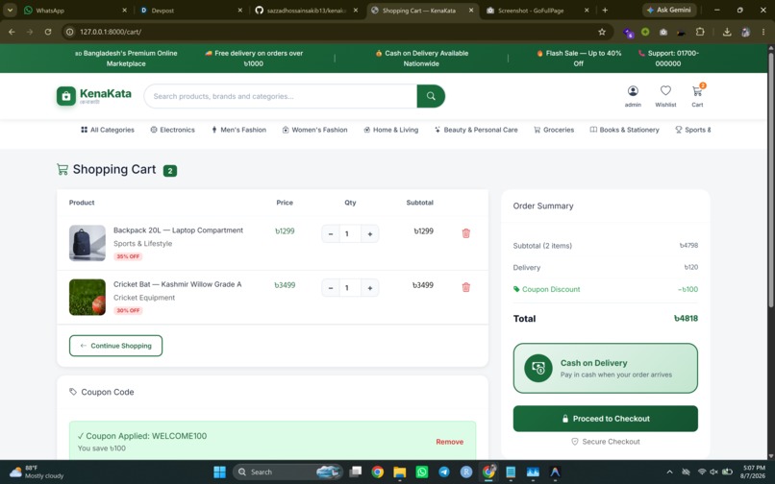775x484 pixels.
Task: Close the Shopping Cart — KenaKata tab
Action: click(x=471, y=10)
